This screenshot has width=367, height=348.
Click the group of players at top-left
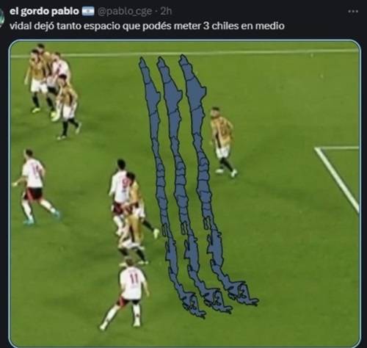click(53, 90)
